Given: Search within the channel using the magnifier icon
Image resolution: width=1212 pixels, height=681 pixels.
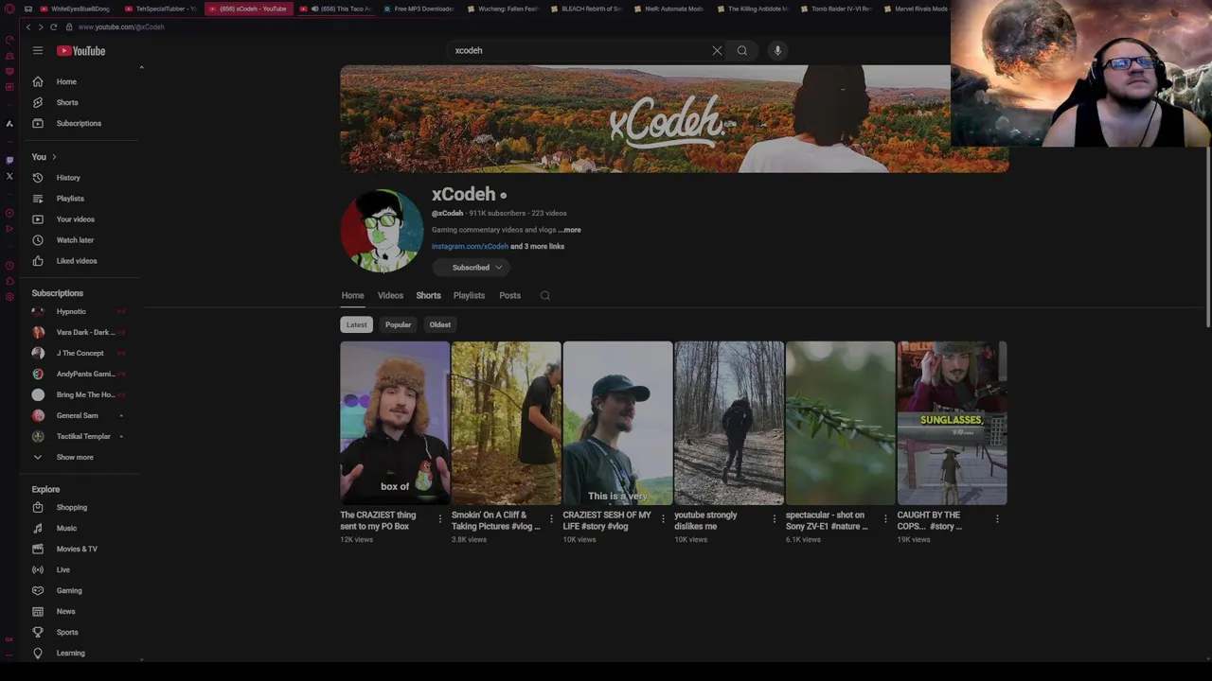Looking at the screenshot, I should point(545,295).
